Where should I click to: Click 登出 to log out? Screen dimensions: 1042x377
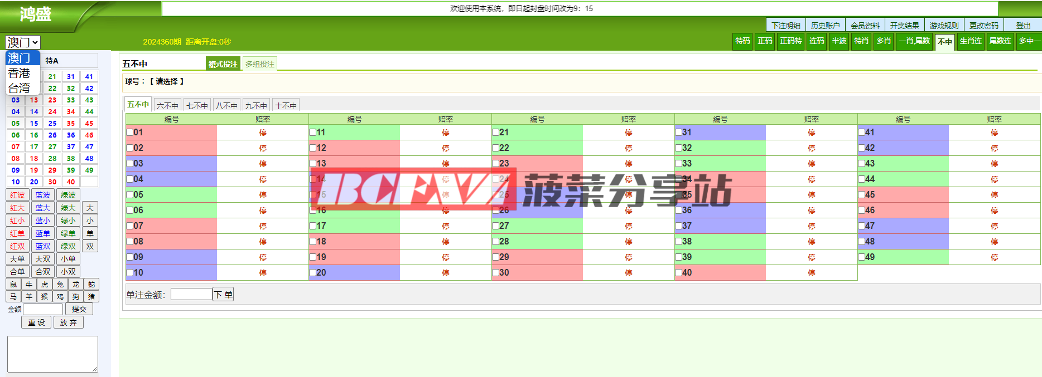point(1023,26)
